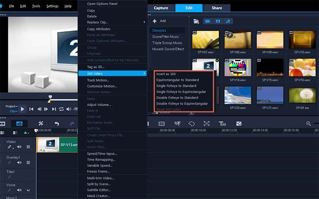Open the Samples library folder
The image size is (319, 199).
(159, 31)
